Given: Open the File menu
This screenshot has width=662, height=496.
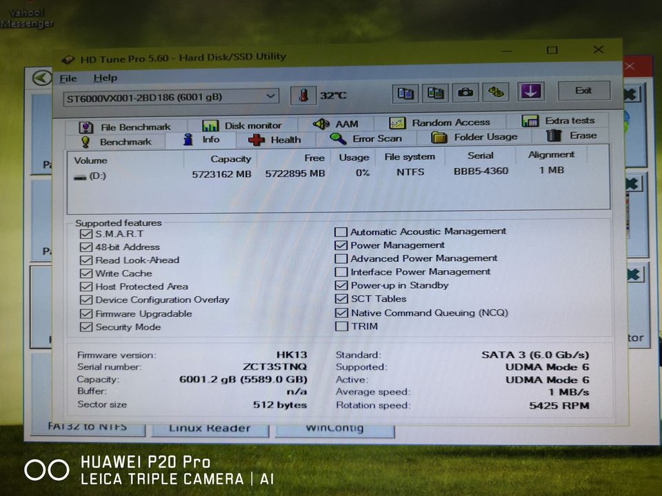Looking at the screenshot, I should click(x=68, y=78).
